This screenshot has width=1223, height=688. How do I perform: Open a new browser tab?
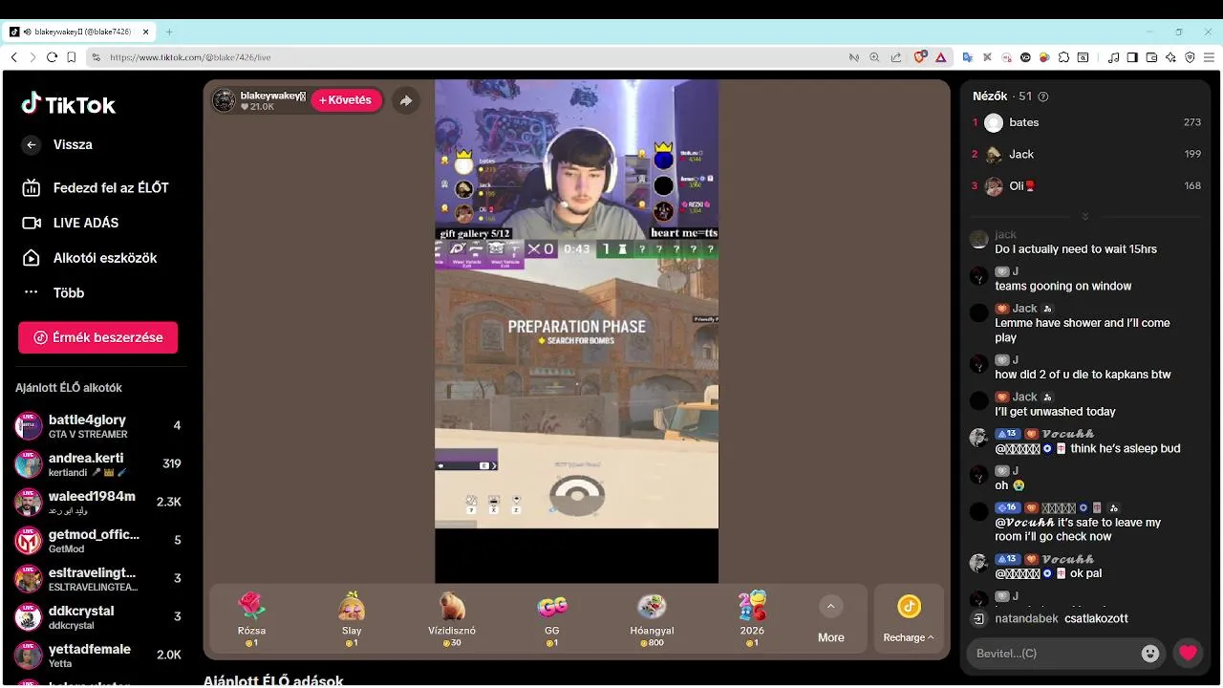169,32
